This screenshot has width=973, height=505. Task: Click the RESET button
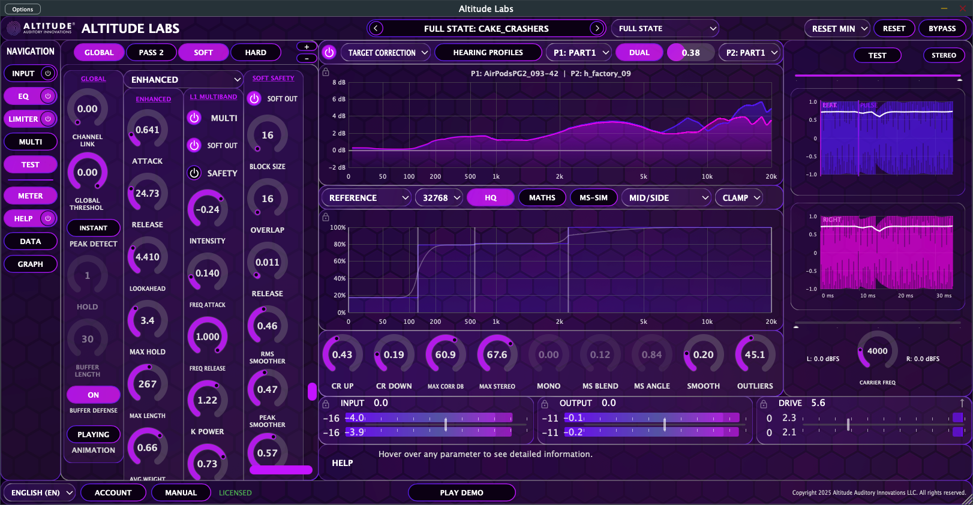click(x=894, y=28)
